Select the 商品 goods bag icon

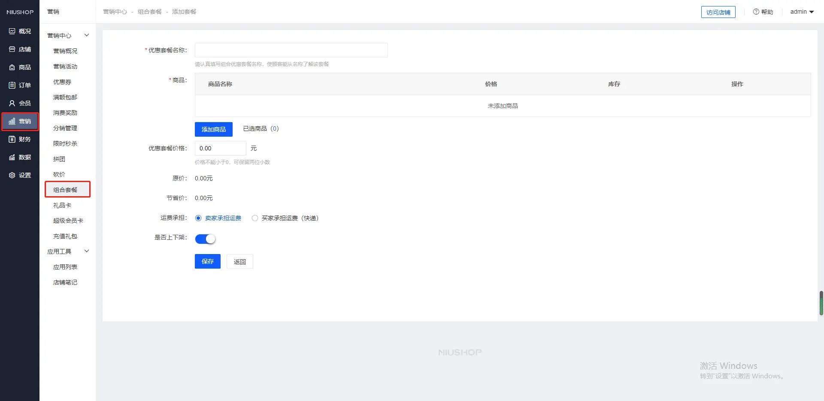click(12, 67)
